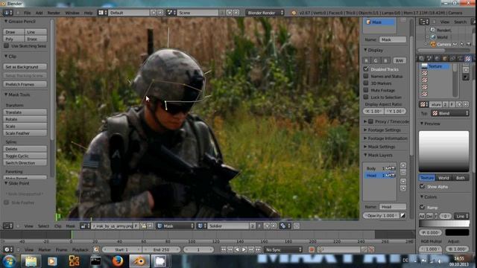Toggle Use Sketching Sessions checkbox
Image resolution: width=477 pixels, height=268 pixels.
[x=7, y=45]
